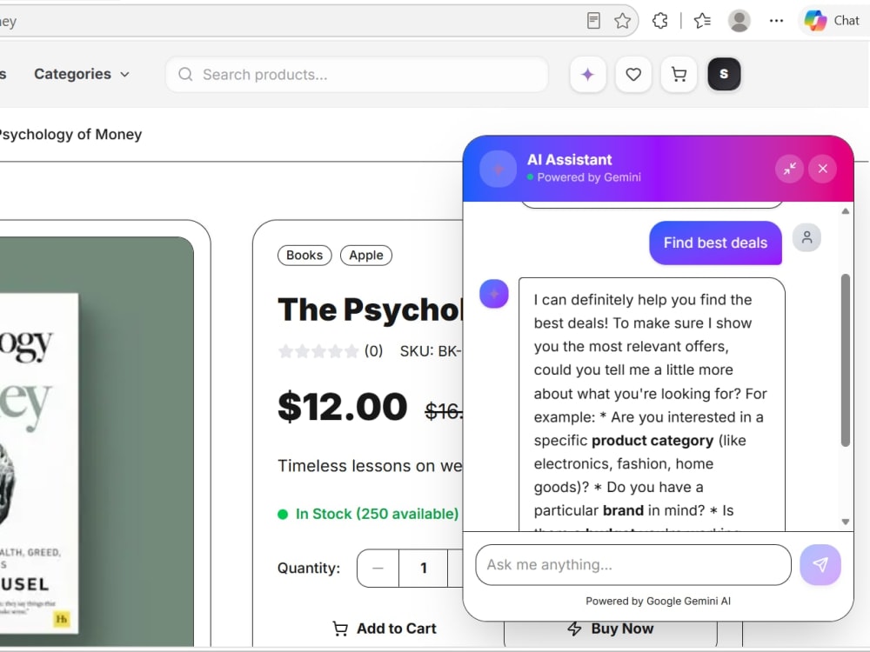The width and height of the screenshot is (870, 652).
Task: Click the product title heading
Action: pos(370,309)
